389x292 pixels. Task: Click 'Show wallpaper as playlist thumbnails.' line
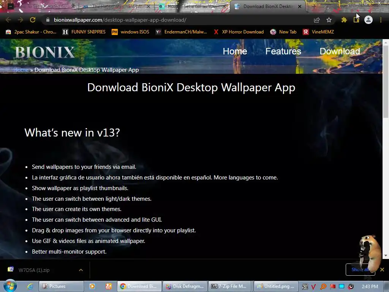pos(80,188)
